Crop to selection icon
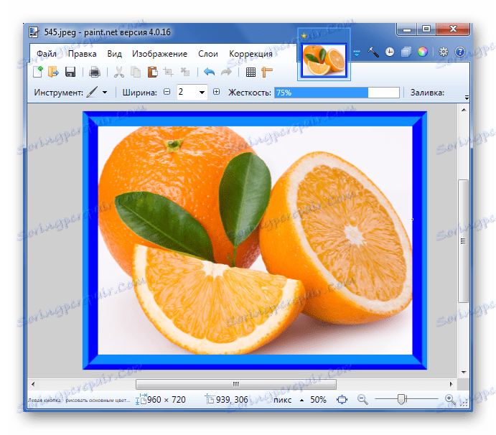Viewport: 496px width, 435px height. tap(168, 72)
